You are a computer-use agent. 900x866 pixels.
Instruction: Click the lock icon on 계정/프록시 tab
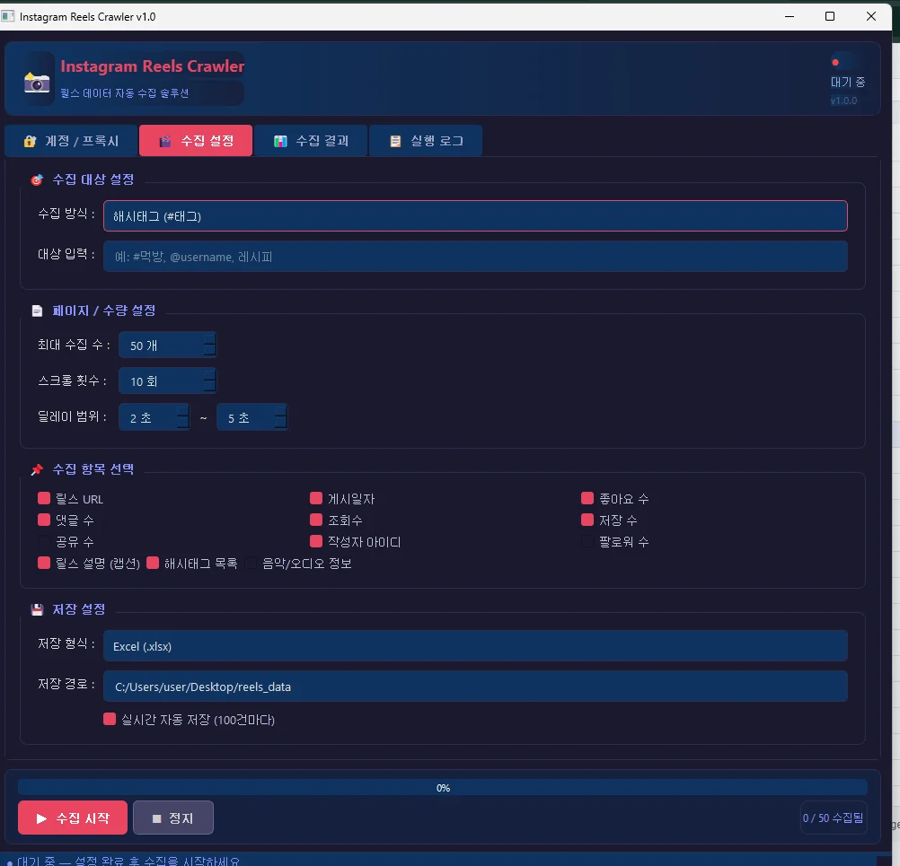pos(30,141)
